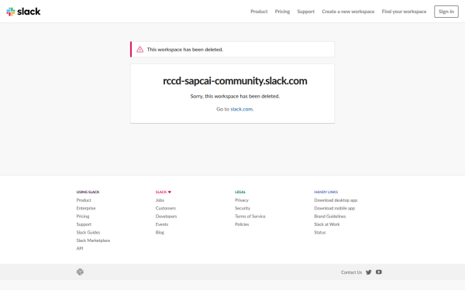Open Support from the top navigation
The image size is (465, 290).
[306, 12]
